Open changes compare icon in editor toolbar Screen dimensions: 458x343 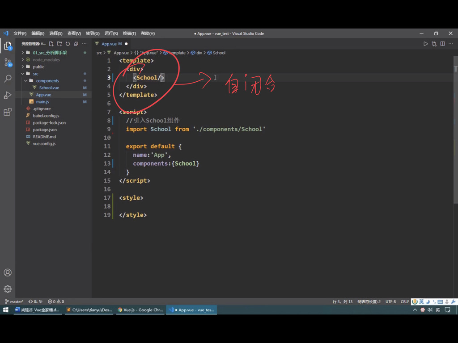(x=434, y=44)
